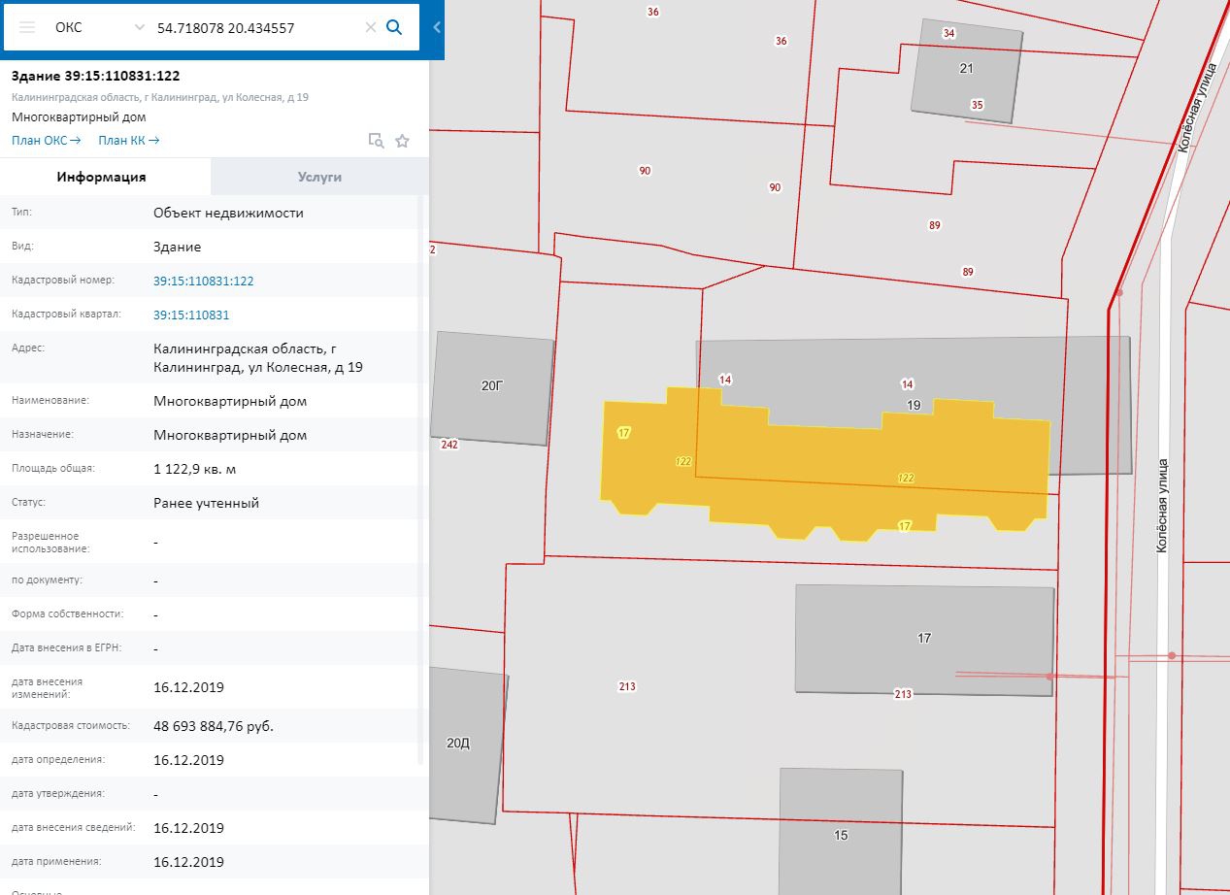
Task: Select building 20Г on the map
Action: point(492,388)
